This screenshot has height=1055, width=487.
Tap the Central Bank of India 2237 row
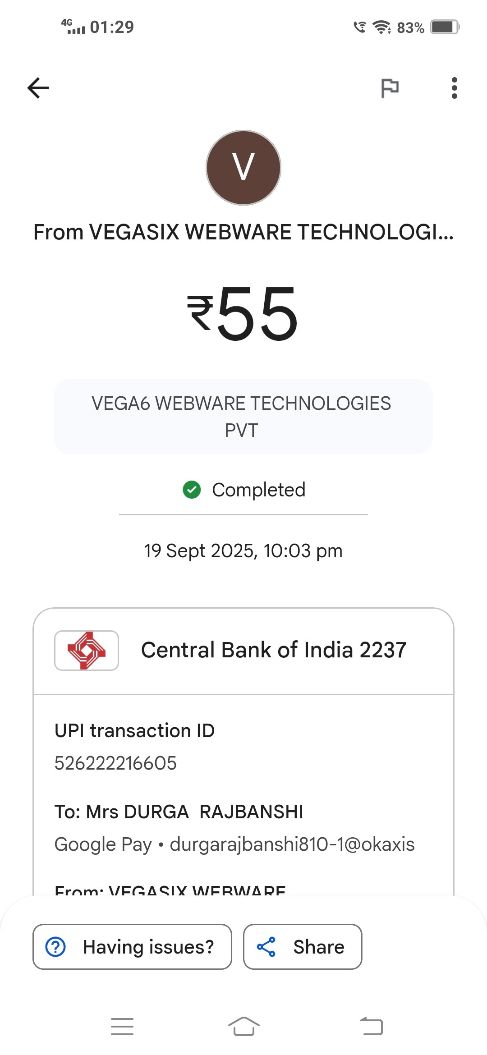pyautogui.click(x=273, y=650)
